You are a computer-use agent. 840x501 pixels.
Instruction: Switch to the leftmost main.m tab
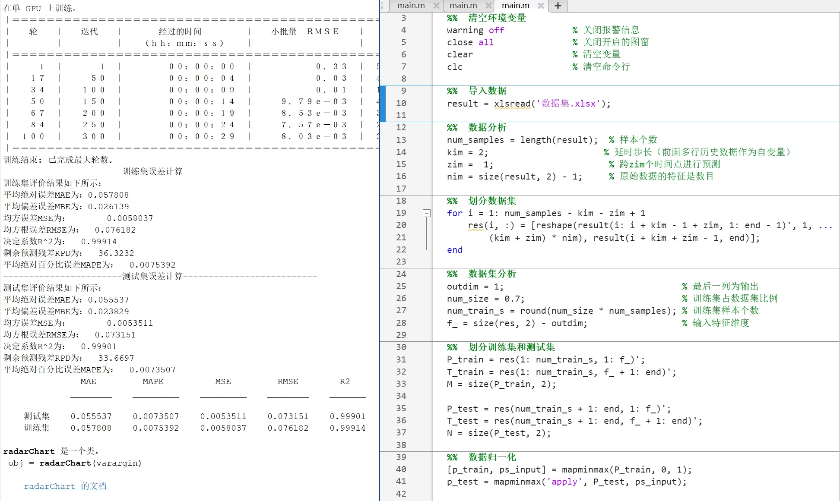(411, 6)
